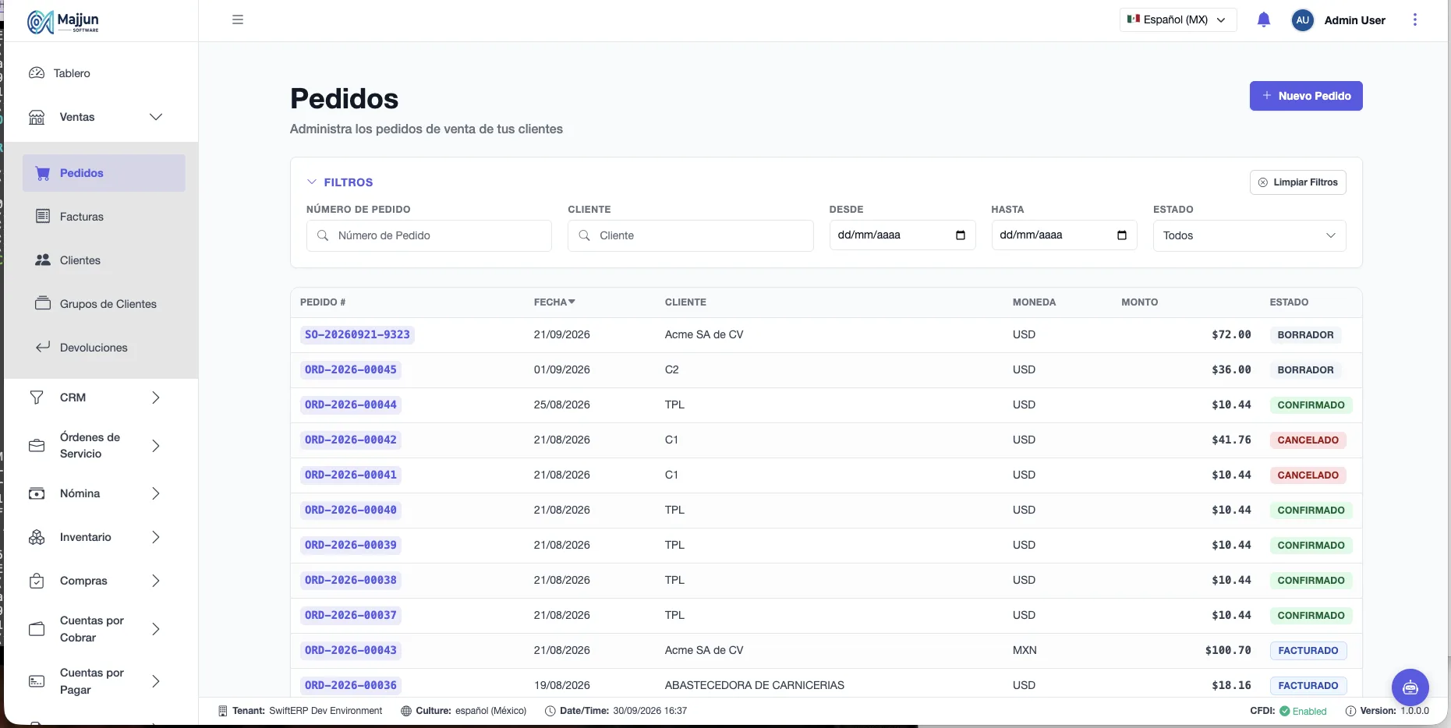Click the Grupos de Clientes icon

click(43, 303)
